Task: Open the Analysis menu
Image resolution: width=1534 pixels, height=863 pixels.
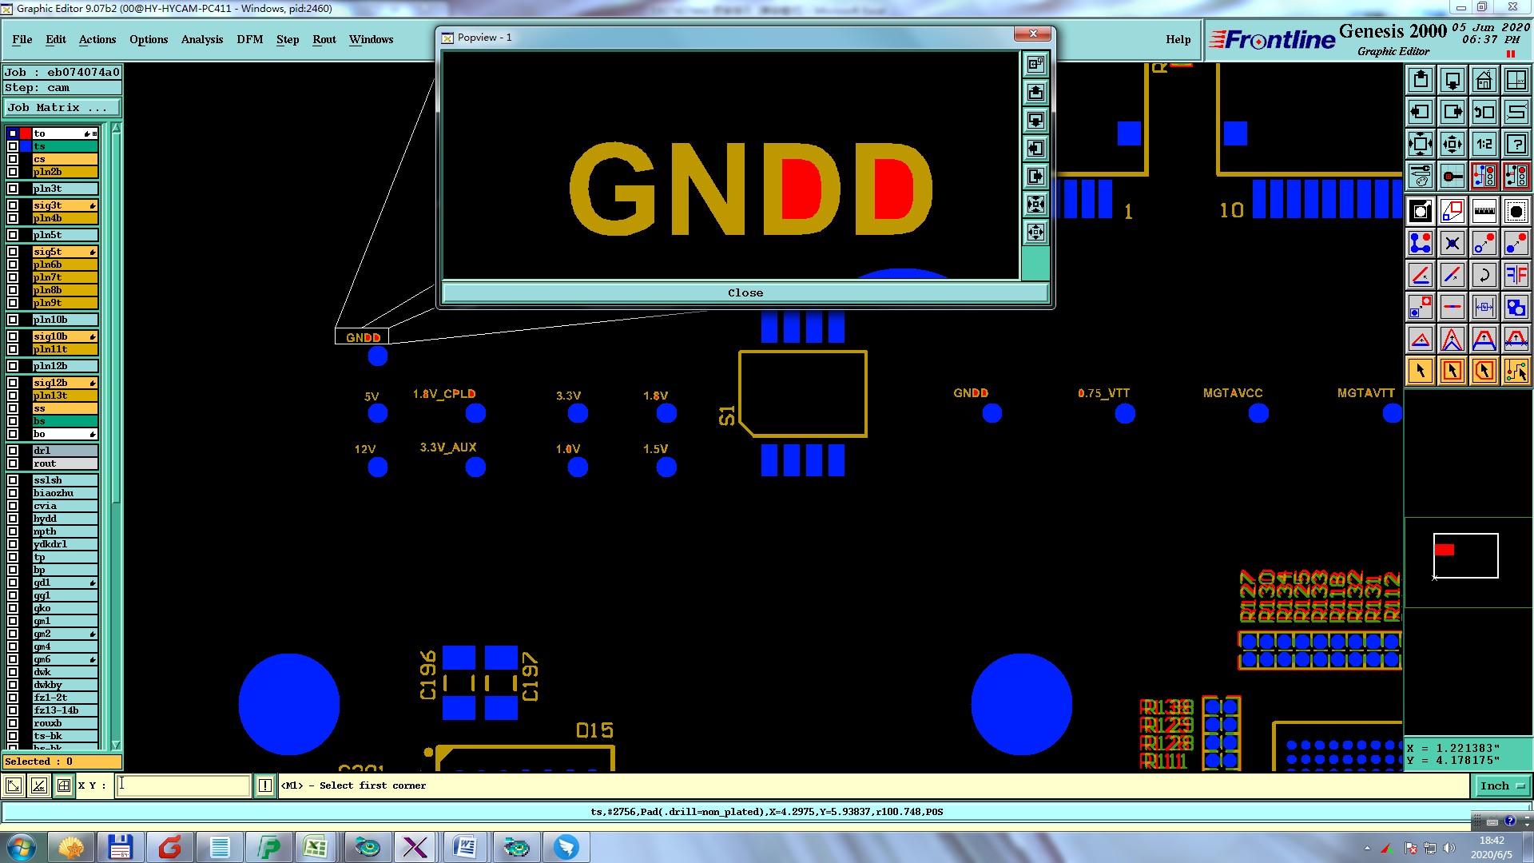Action: point(201,39)
